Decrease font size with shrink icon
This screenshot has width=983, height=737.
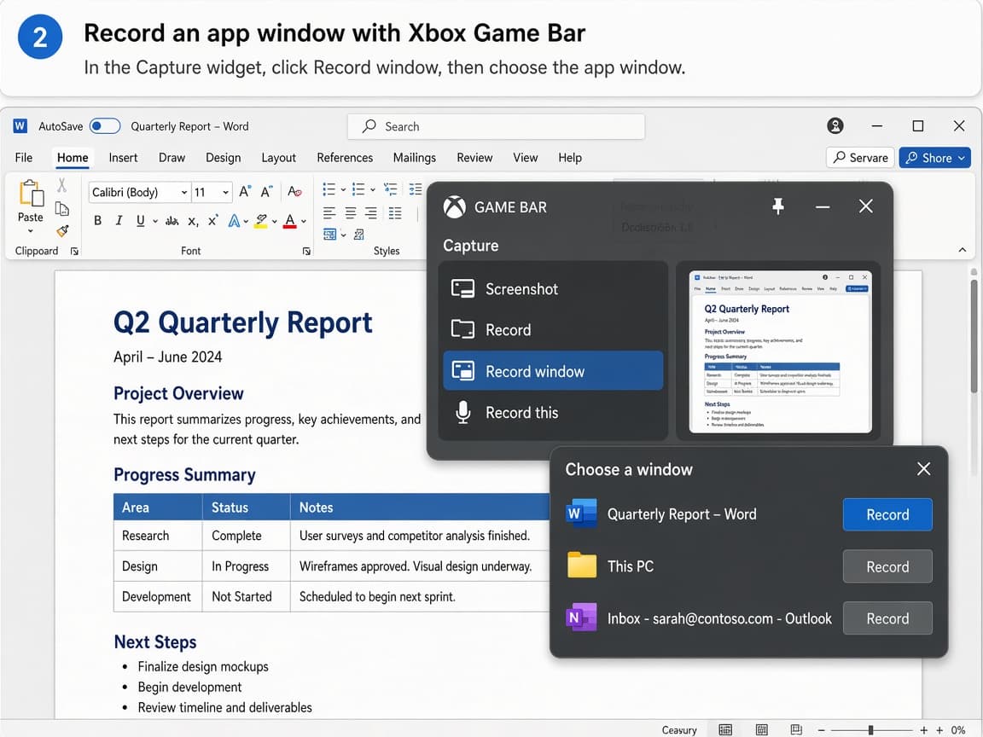click(x=266, y=192)
